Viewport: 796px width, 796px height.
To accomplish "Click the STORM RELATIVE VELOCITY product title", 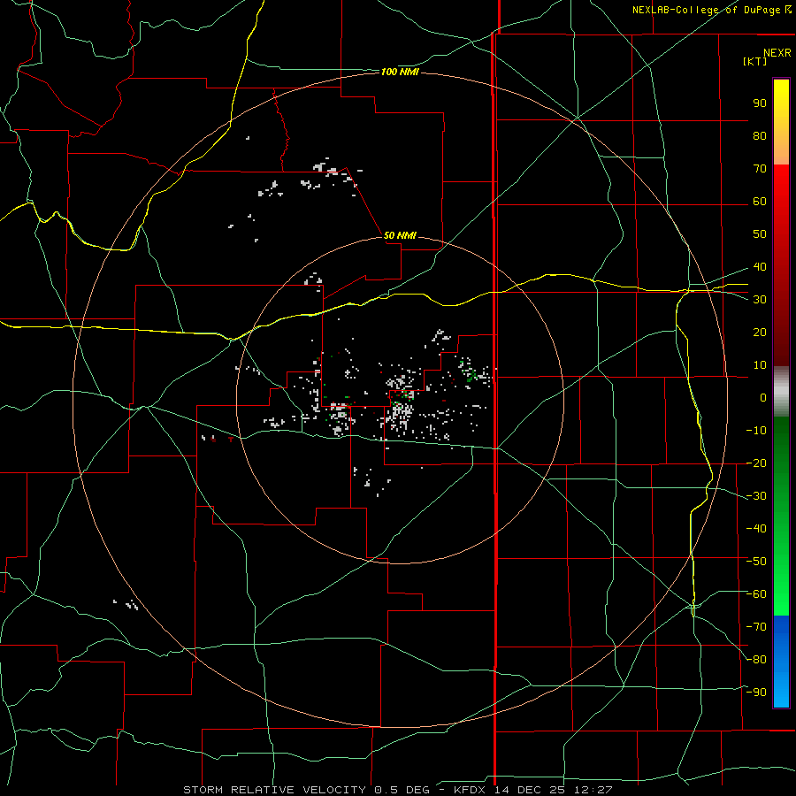I will pos(274,790).
